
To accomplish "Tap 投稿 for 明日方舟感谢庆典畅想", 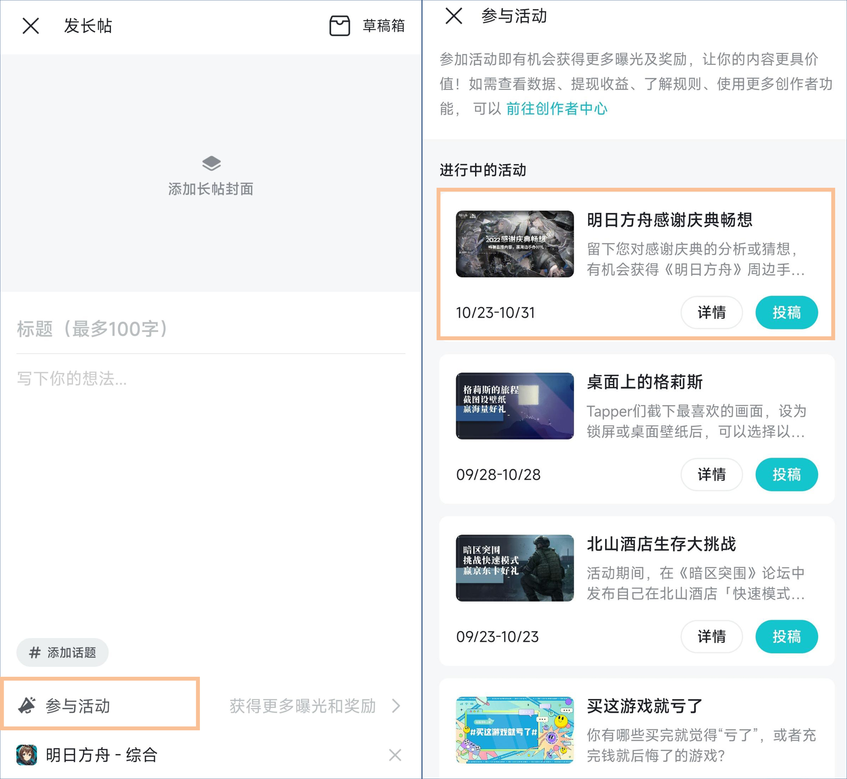I will (x=786, y=312).
